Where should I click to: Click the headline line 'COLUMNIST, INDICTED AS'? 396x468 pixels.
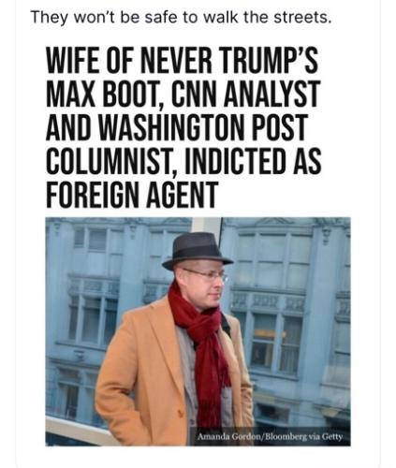[183, 161]
